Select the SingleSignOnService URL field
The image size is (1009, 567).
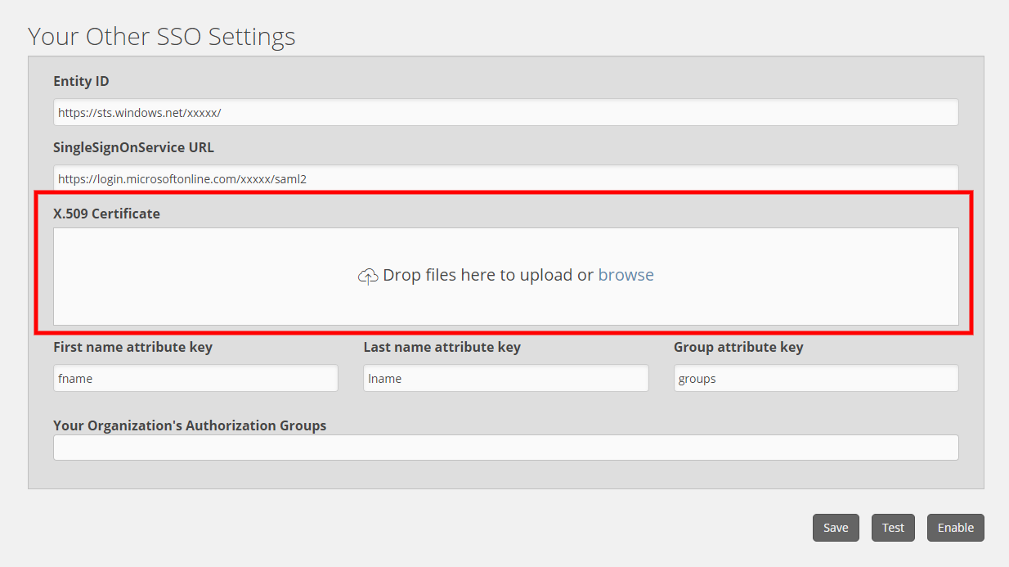(x=505, y=178)
